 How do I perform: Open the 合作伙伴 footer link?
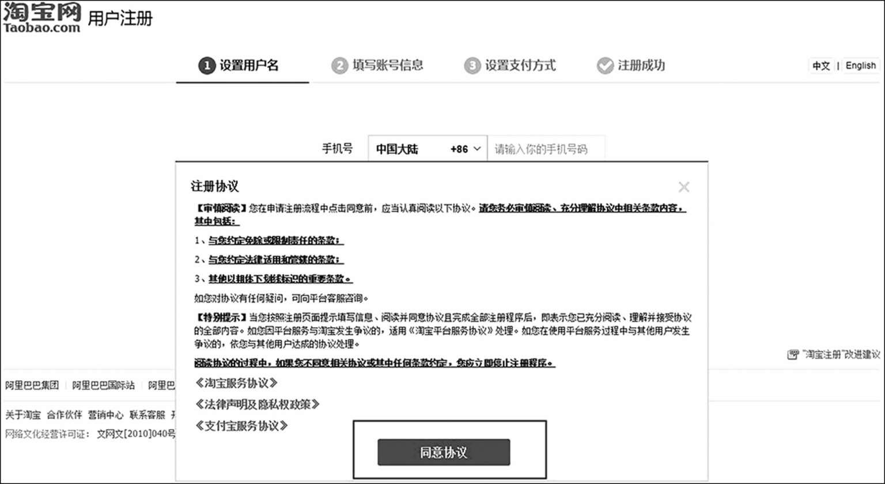coord(64,415)
